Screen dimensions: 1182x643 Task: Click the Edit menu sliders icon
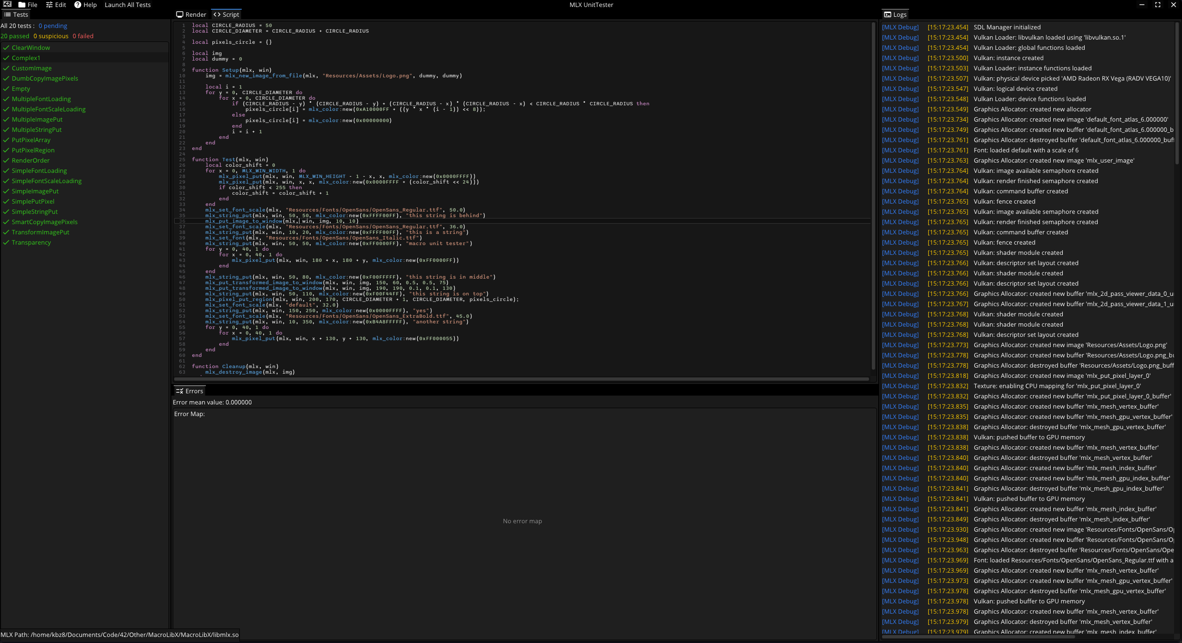[x=49, y=5]
